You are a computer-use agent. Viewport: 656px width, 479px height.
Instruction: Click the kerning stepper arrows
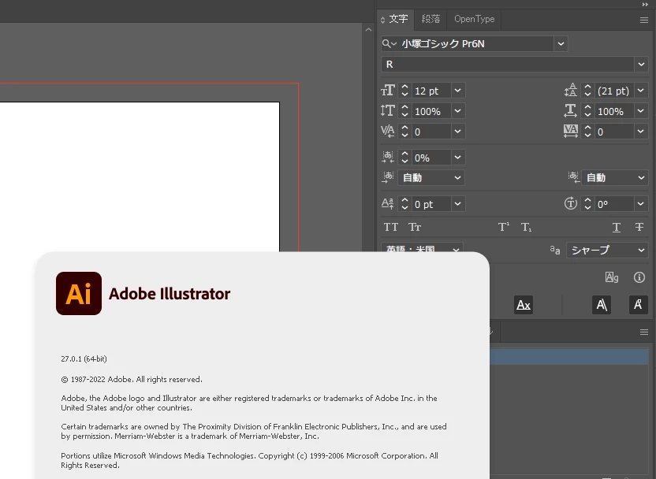click(404, 132)
